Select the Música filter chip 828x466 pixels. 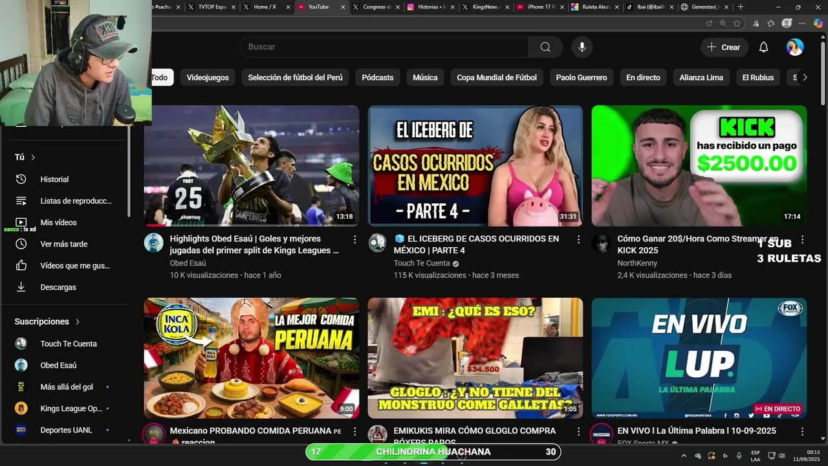[425, 78]
